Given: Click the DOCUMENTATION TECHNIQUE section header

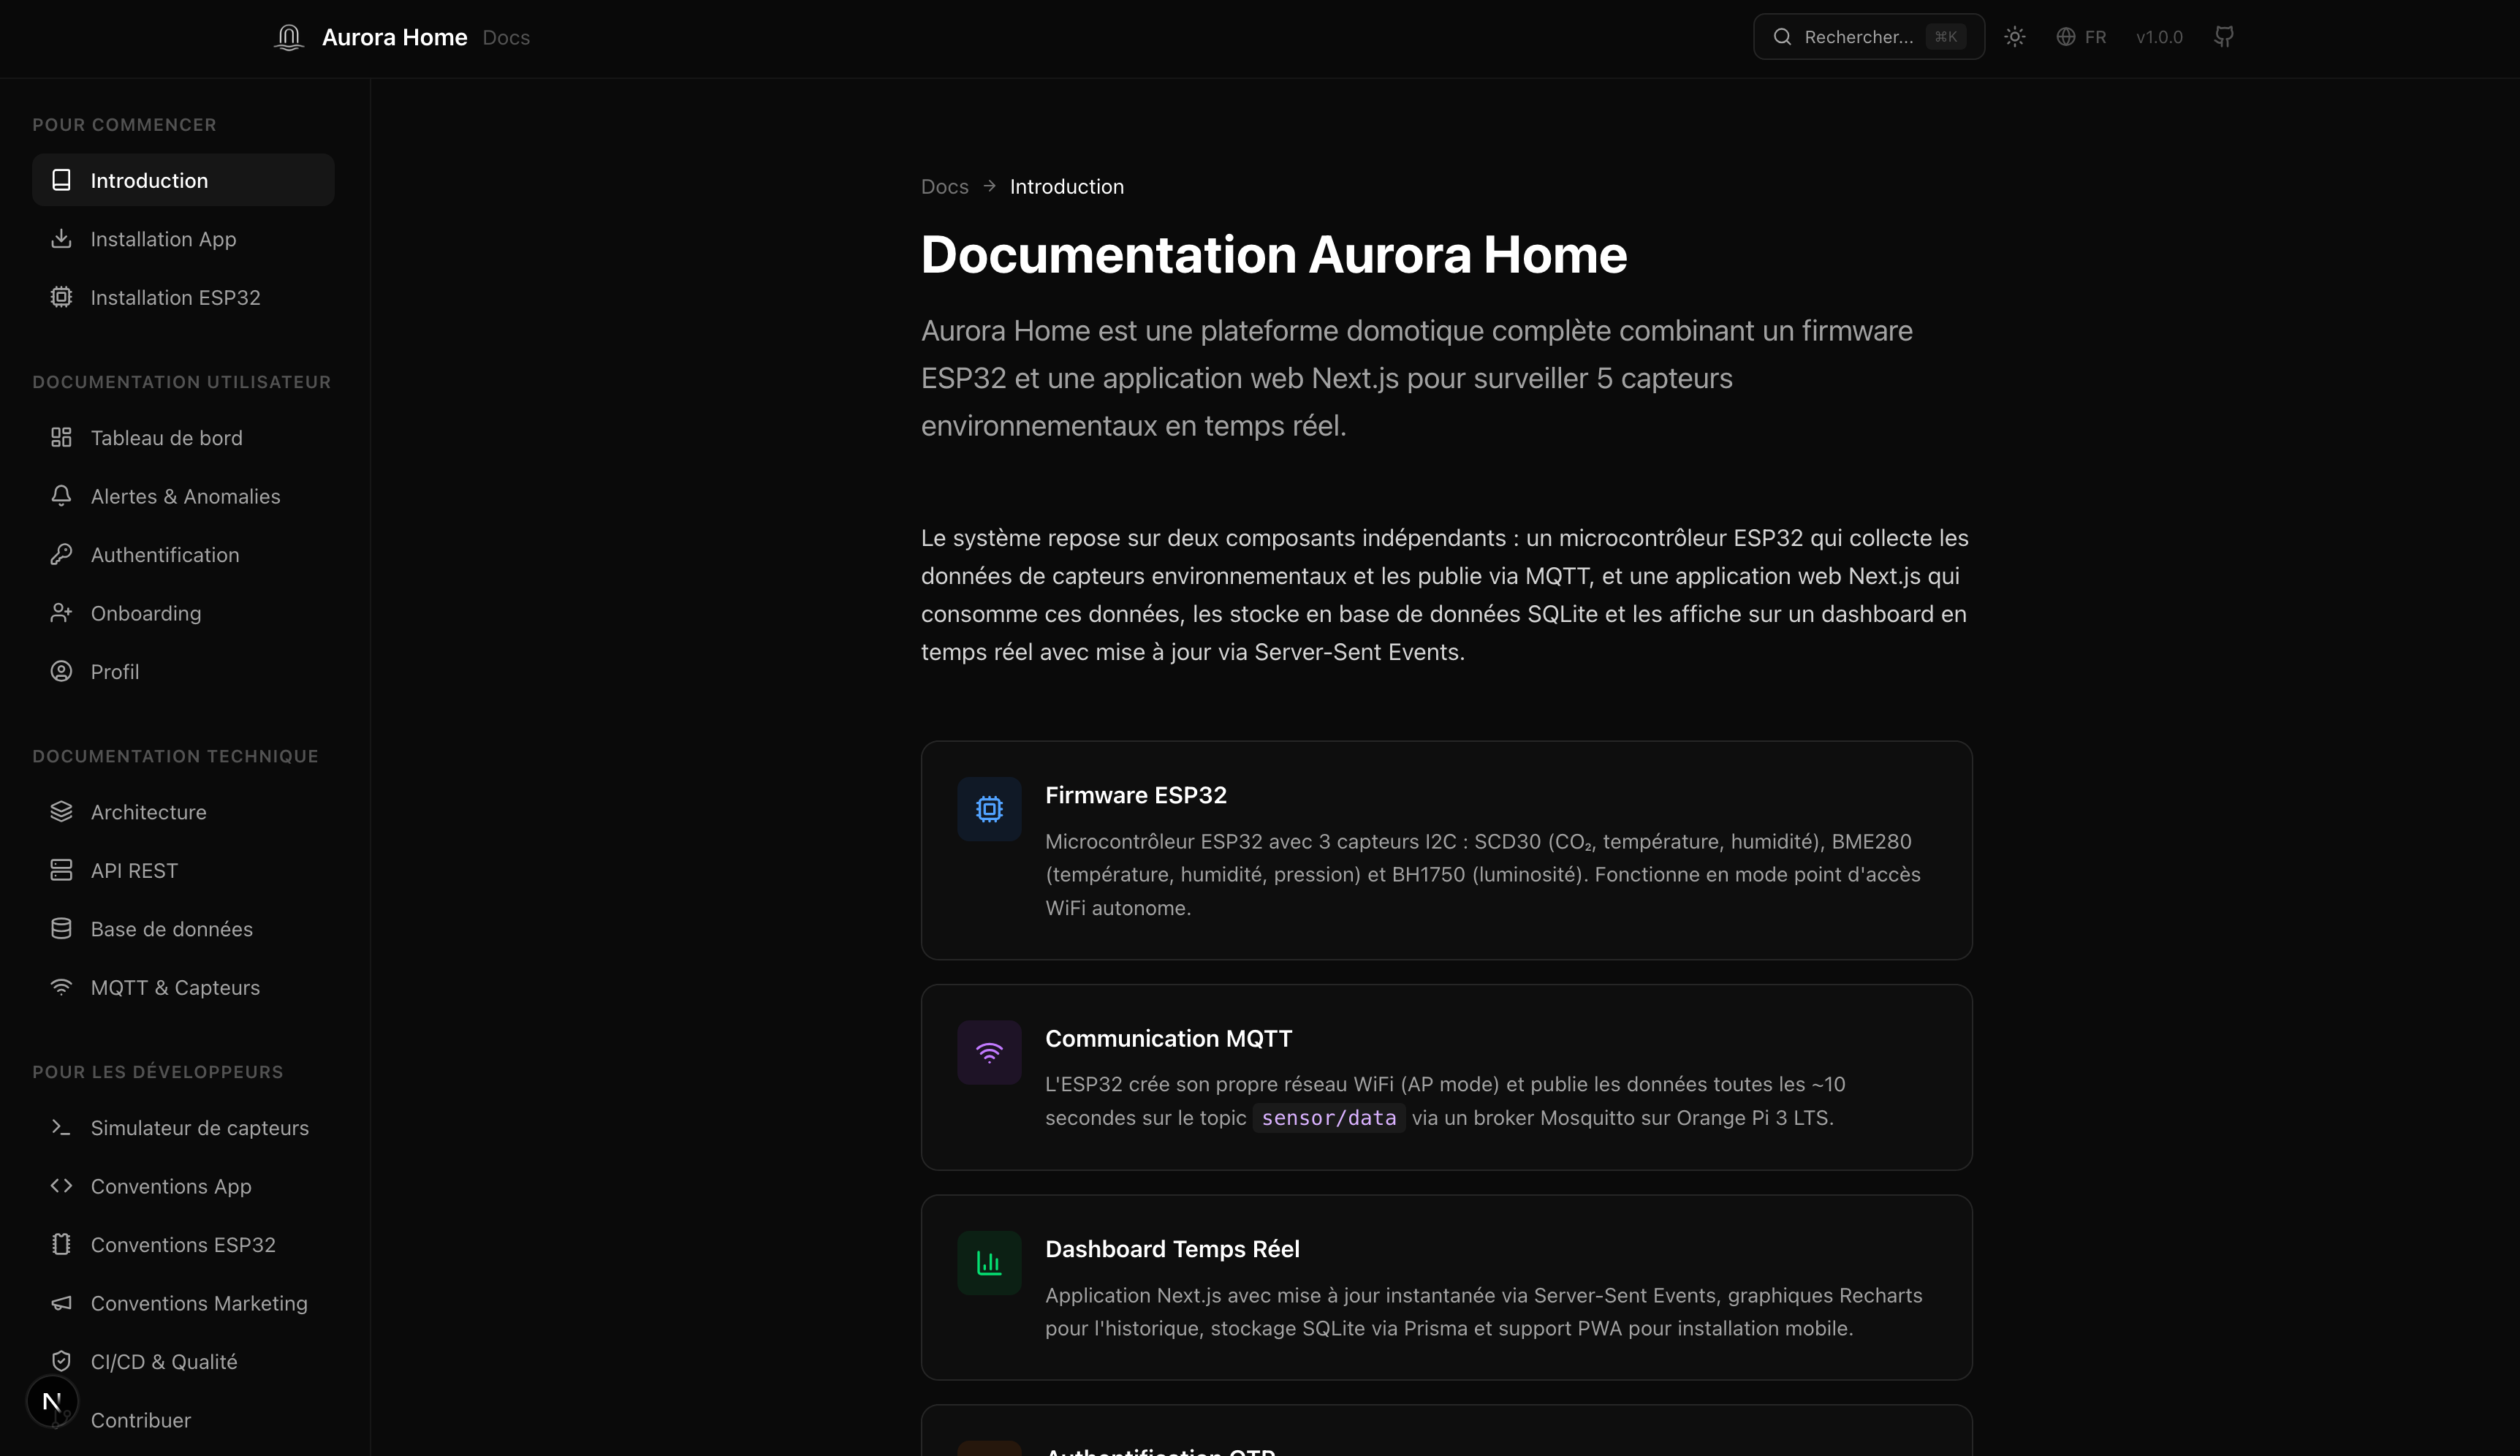Looking at the screenshot, I should (x=175, y=756).
